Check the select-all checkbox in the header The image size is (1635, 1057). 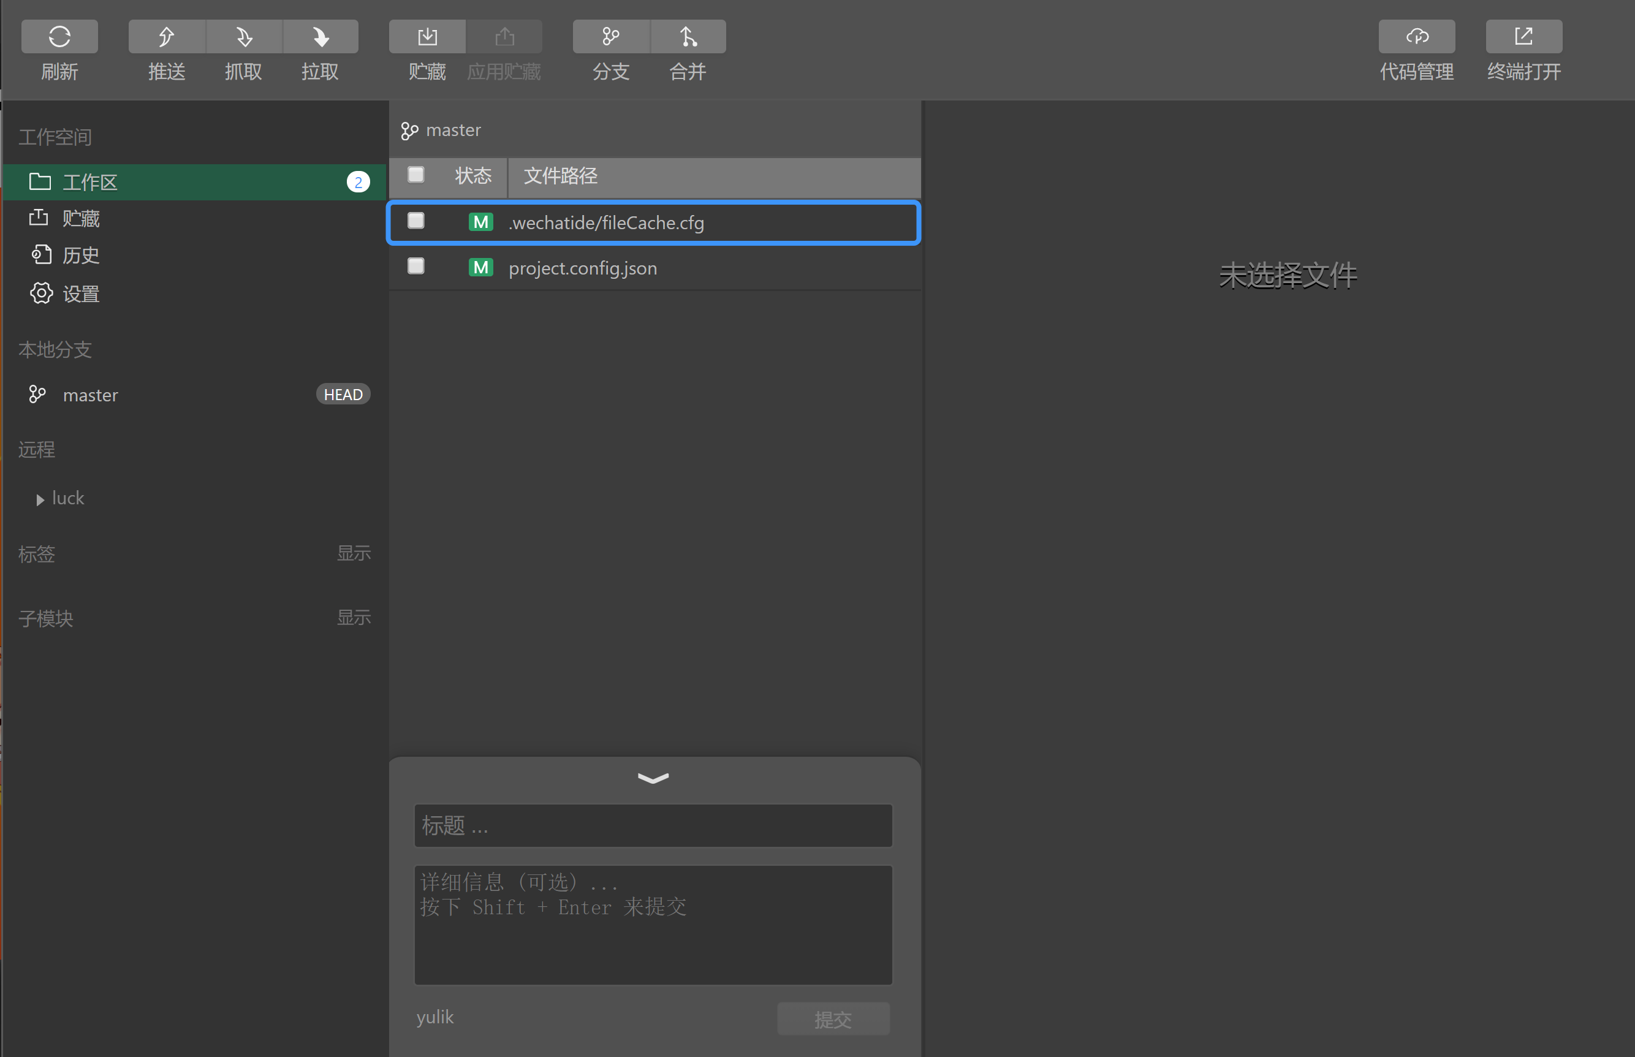click(416, 175)
